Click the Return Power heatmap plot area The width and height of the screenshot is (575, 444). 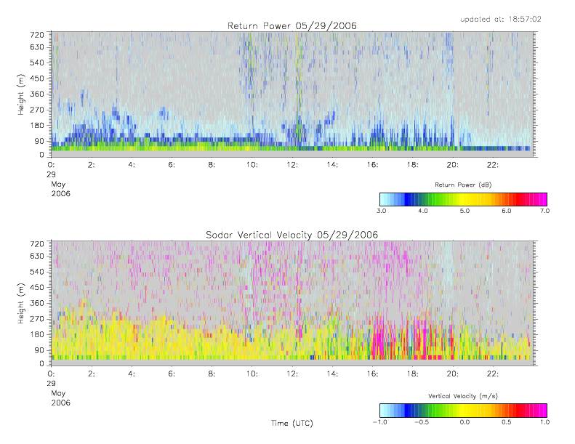(292, 94)
